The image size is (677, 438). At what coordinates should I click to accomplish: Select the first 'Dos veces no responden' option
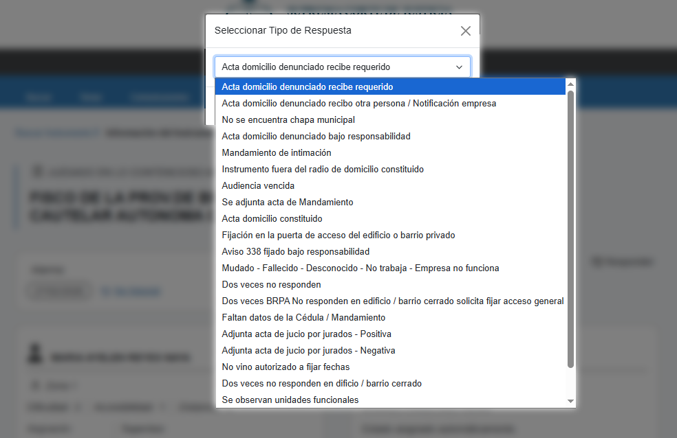click(271, 285)
